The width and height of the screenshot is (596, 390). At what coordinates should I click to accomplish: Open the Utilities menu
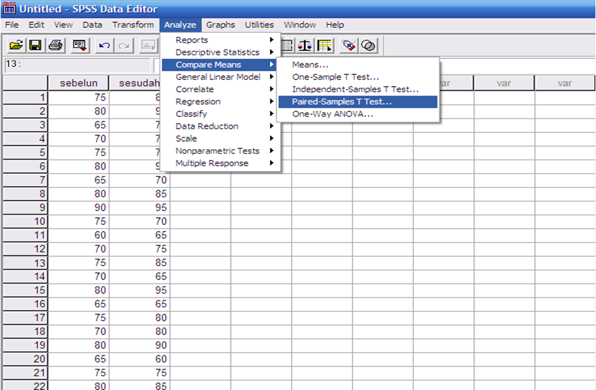(x=259, y=25)
